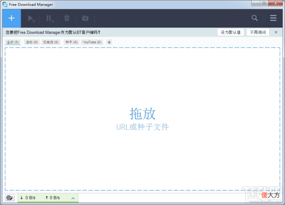Image resolution: width=285 pixels, height=205 pixels.
Task: Toggle snail mode in the status bar
Action: tap(10, 198)
